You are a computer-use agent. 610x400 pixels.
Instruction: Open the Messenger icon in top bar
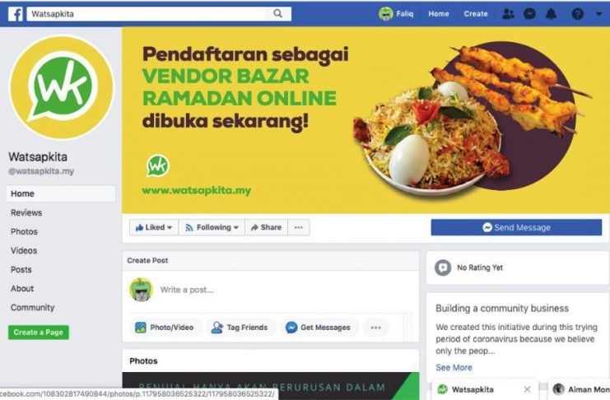(529, 14)
